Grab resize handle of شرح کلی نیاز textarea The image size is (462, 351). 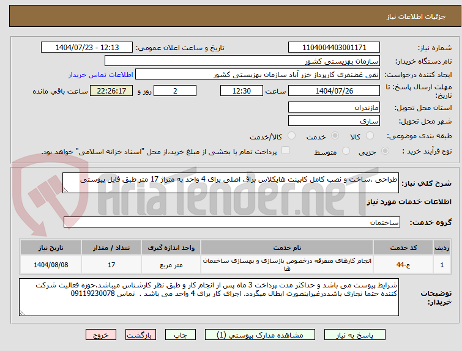click(x=65, y=190)
